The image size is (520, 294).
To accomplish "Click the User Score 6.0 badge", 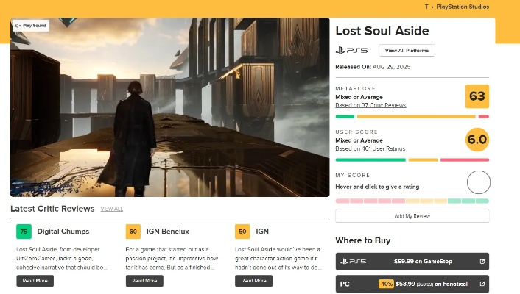I will point(477,139).
